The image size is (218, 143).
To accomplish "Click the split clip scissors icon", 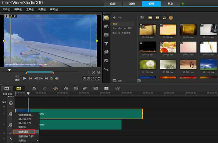I will [x=94, y=72].
